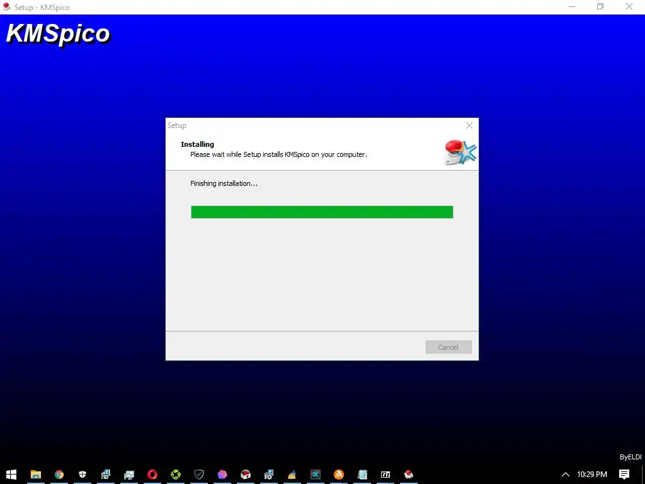
Task: Open File Explorer from the taskbar
Action: click(x=36, y=474)
